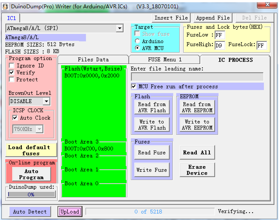Screen dimensions: 280x220
Task: Click the FLASH SIZES : 8 KB text
Action: tap(32, 51)
